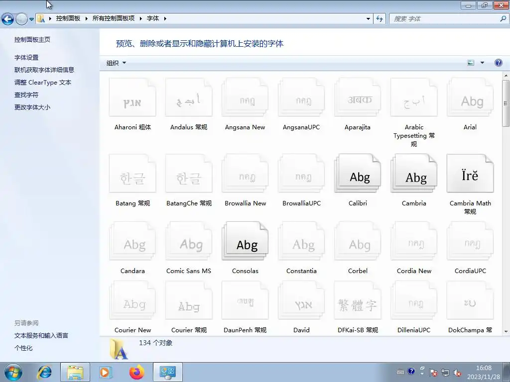Click the change view icon

click(471, 63)
